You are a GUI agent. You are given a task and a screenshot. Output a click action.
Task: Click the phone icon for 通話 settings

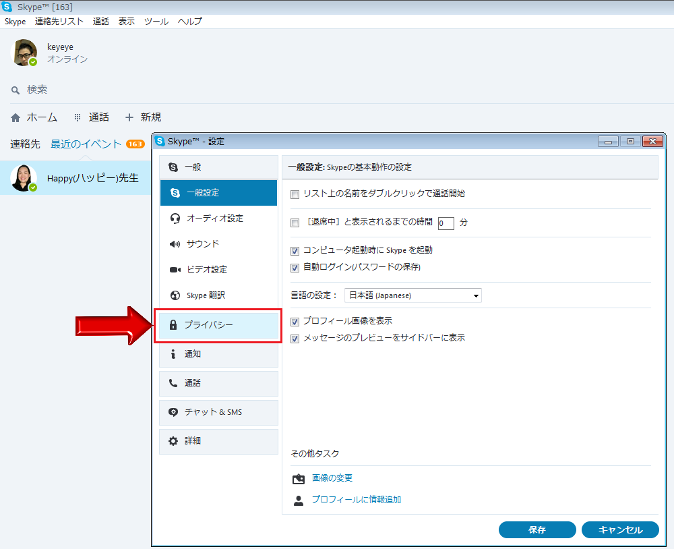click(x=173, y=383)
